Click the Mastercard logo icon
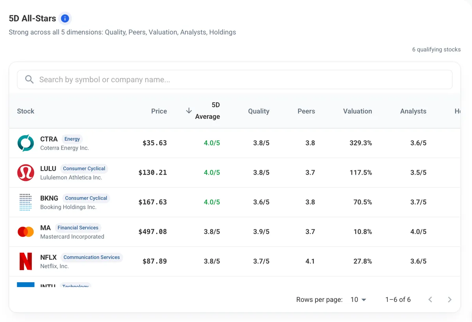Viewport: 472px width, 322px height. pos(26,232)
